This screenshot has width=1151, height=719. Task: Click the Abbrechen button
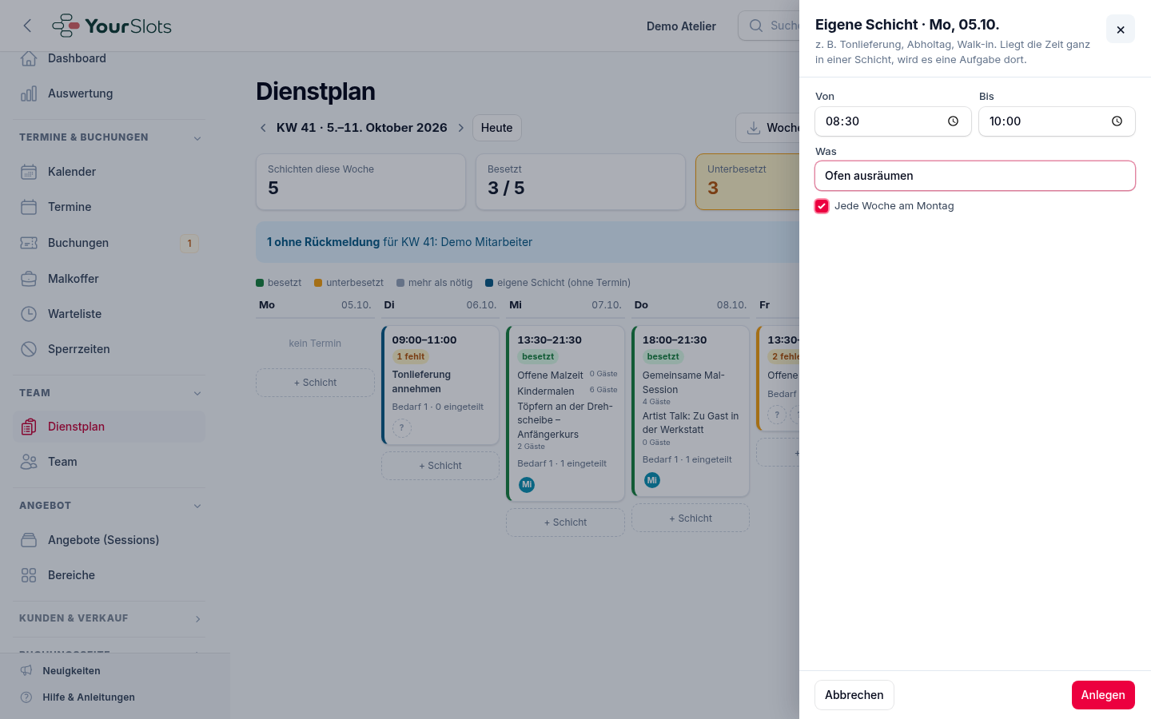854,695
